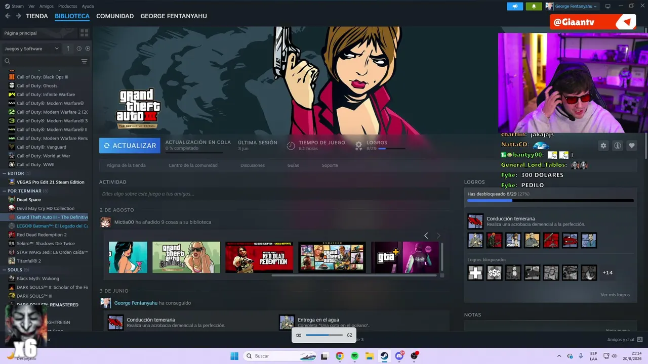This screenshot has width=648, height=364.
Task: Open Centro de la comunidad link
Action: click(193, 165)
